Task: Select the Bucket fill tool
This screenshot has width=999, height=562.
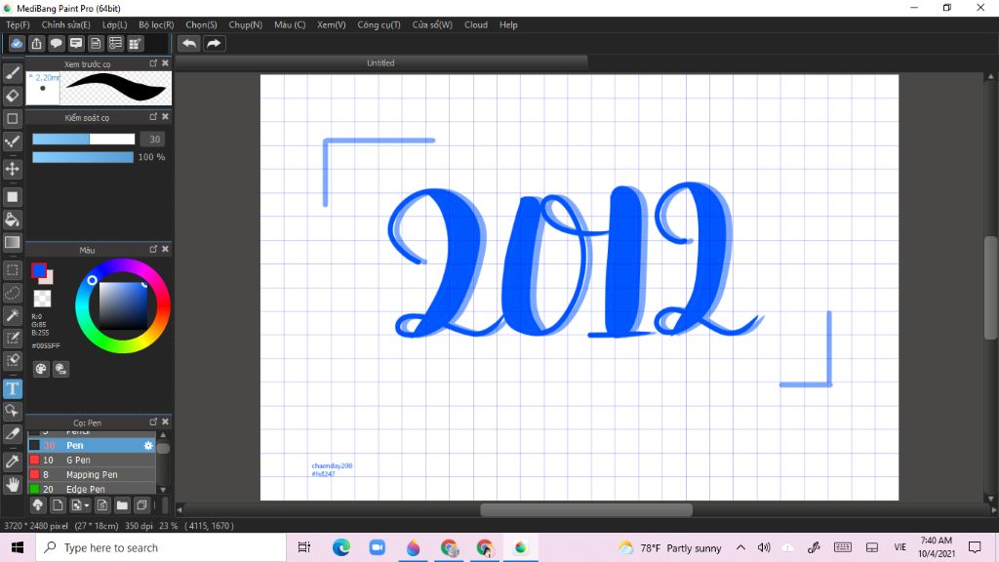Action: tap(12, 220)
